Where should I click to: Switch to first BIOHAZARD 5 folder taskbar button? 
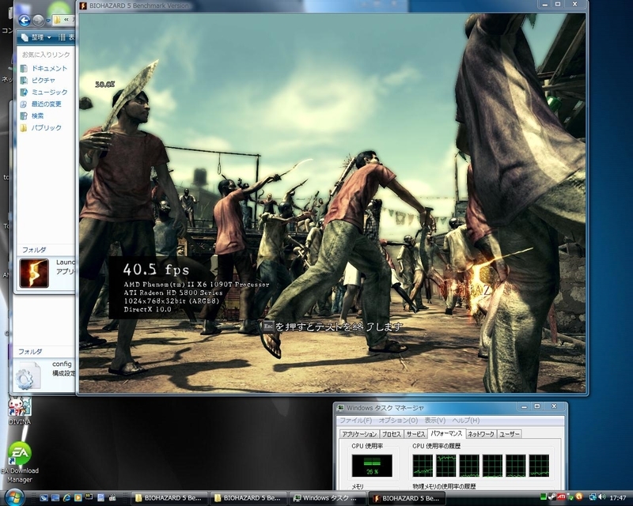[x=169, y=498]
